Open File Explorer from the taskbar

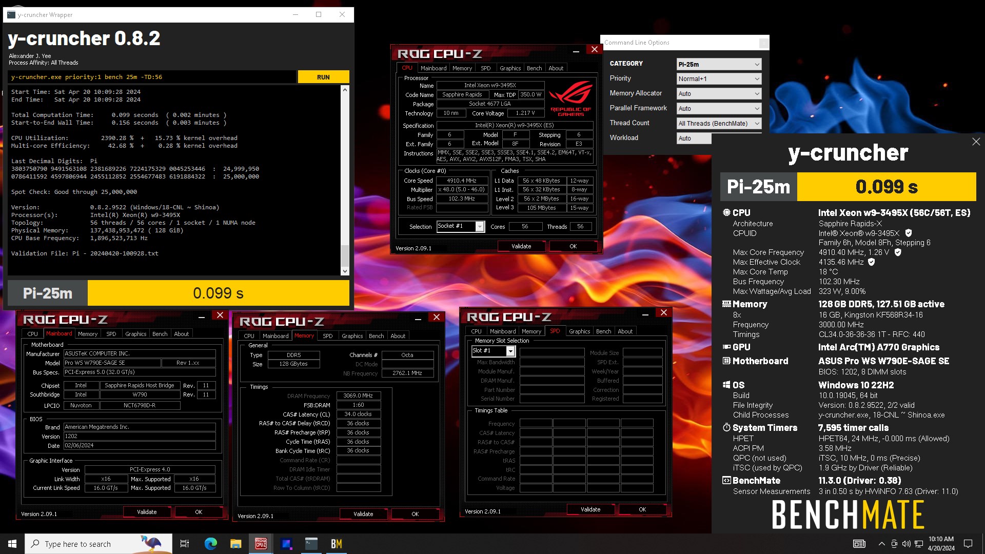click(x=236, y=544)
